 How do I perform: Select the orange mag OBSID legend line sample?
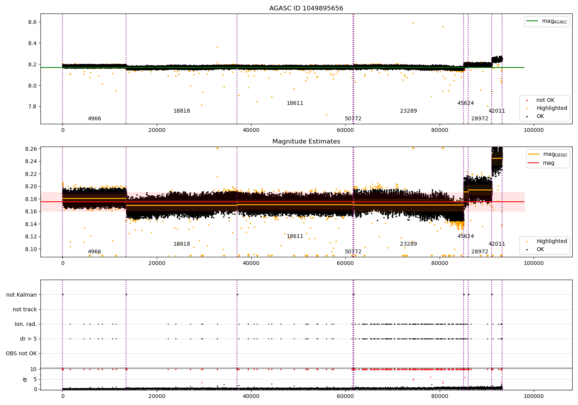click(x=534, y=154)
